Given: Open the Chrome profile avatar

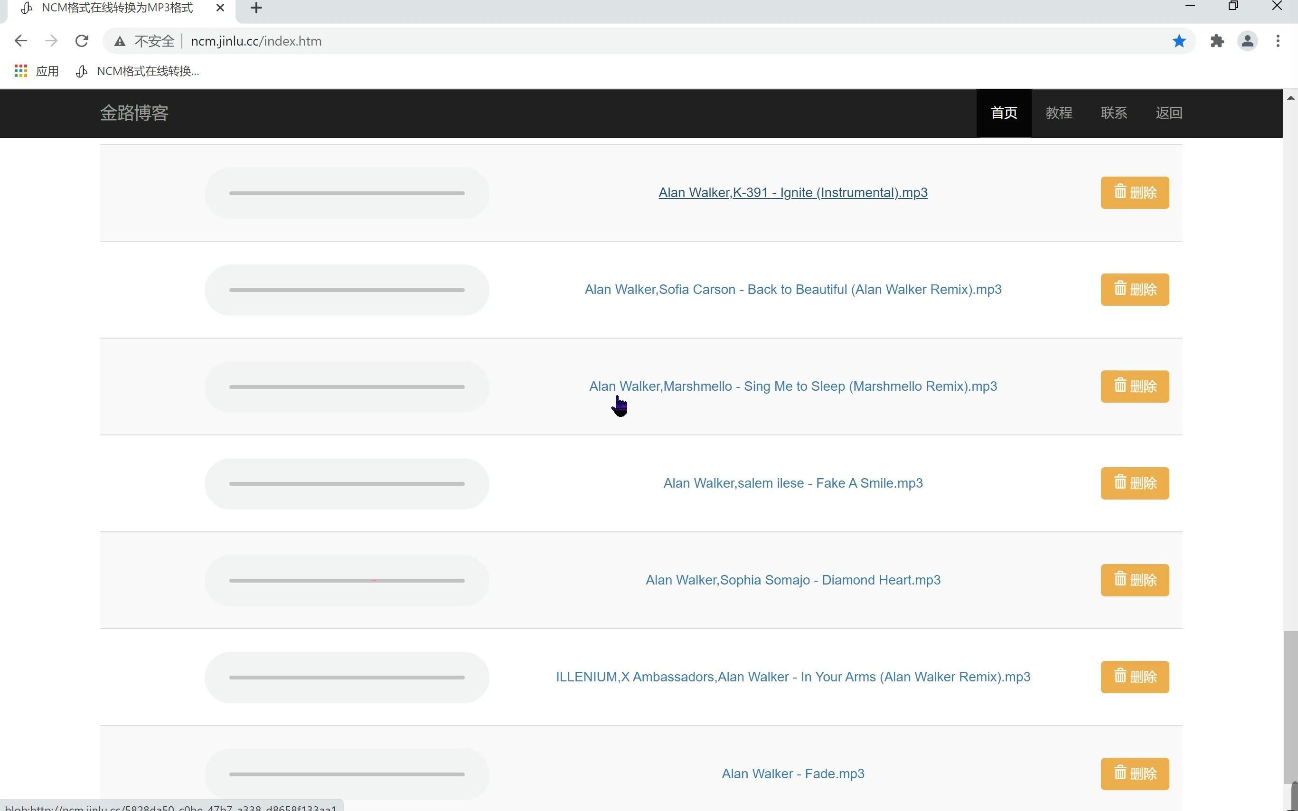Looking at the screenshot, I should [1248, 41].
